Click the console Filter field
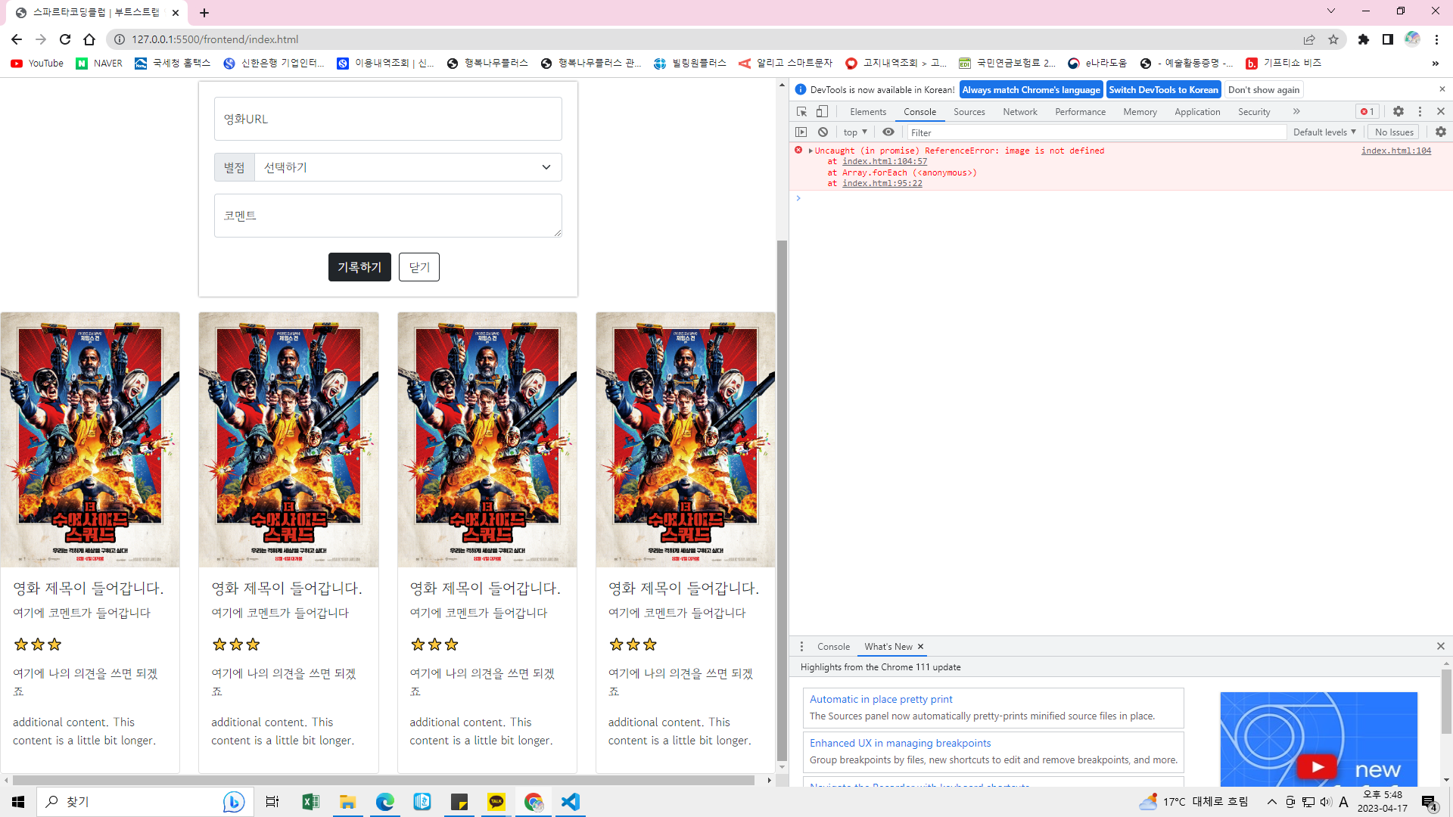Image resolution: width=1453 pixels, height=817 pixels. (1097, 132)
